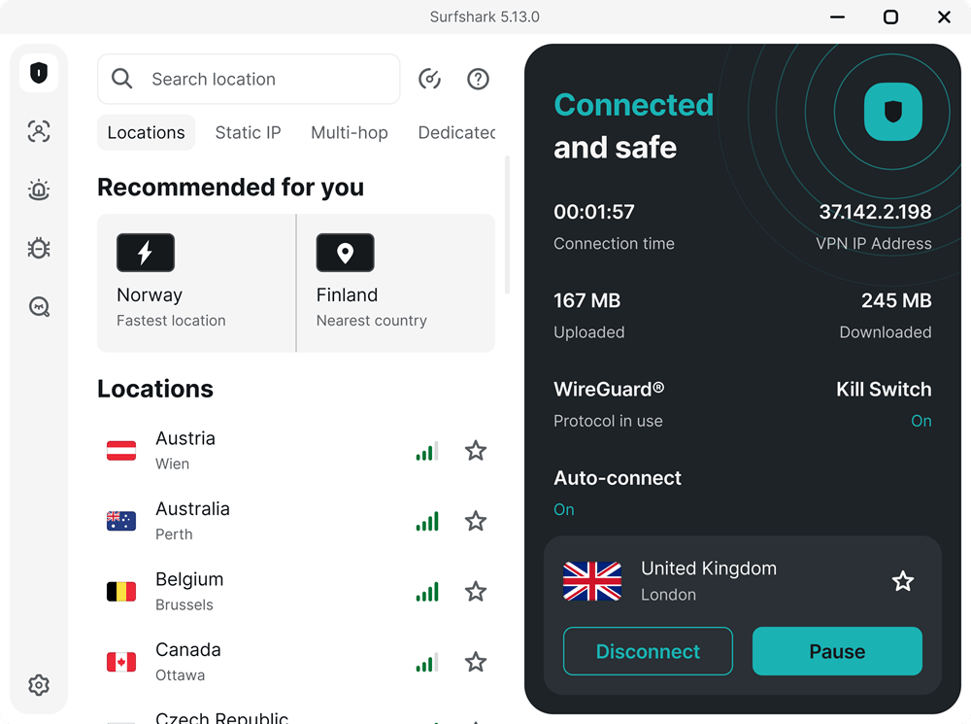Open Antivirus bug icon in sidebar

coord(39,248)
